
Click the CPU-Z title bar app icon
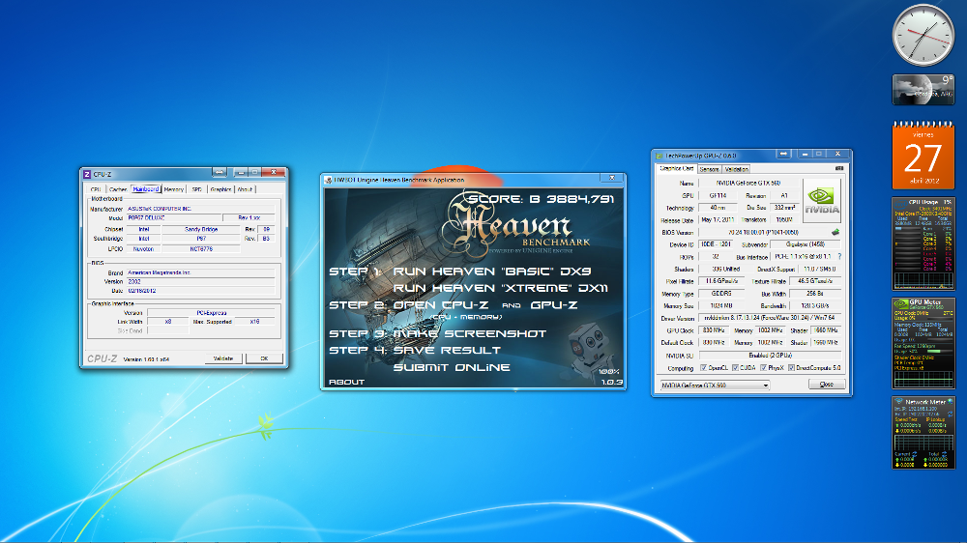pyautogui.click(x=87, y=175)
